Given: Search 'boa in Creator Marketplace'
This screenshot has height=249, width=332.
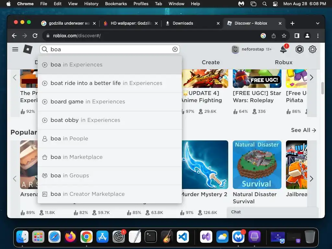Looking at the screenshot, I should (x=110, y=194).
